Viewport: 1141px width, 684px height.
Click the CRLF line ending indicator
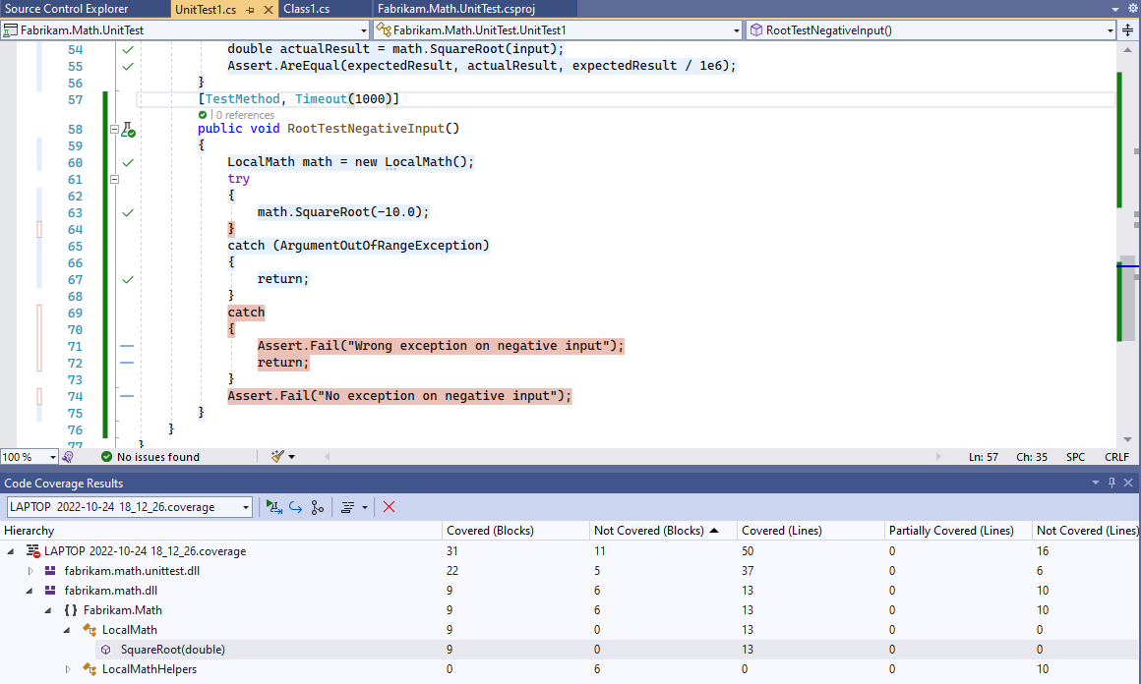tap(1116, 456)
